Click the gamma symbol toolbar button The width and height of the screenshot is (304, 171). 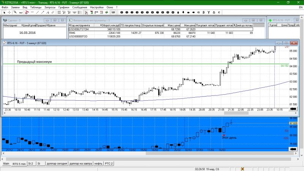pyautogui.click(x=209, y=13)
